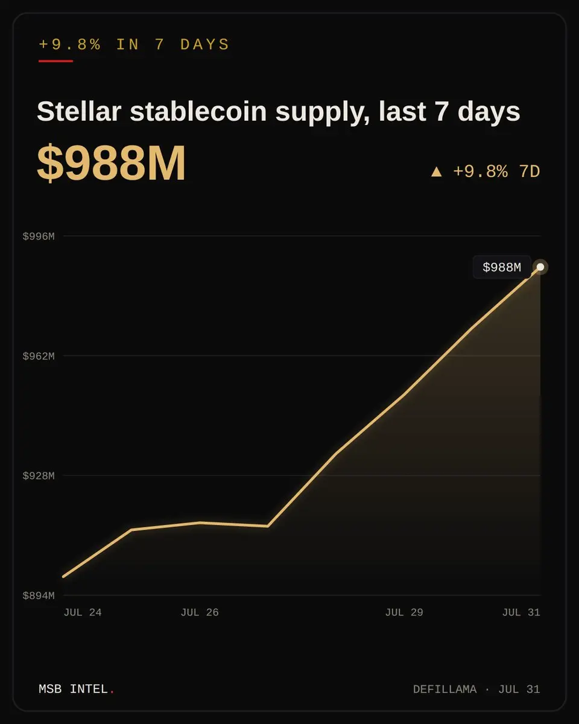Click the $894M y-axis label
Image resolution: width=579 pixels, height=724 pixels.
pos(39,595)
